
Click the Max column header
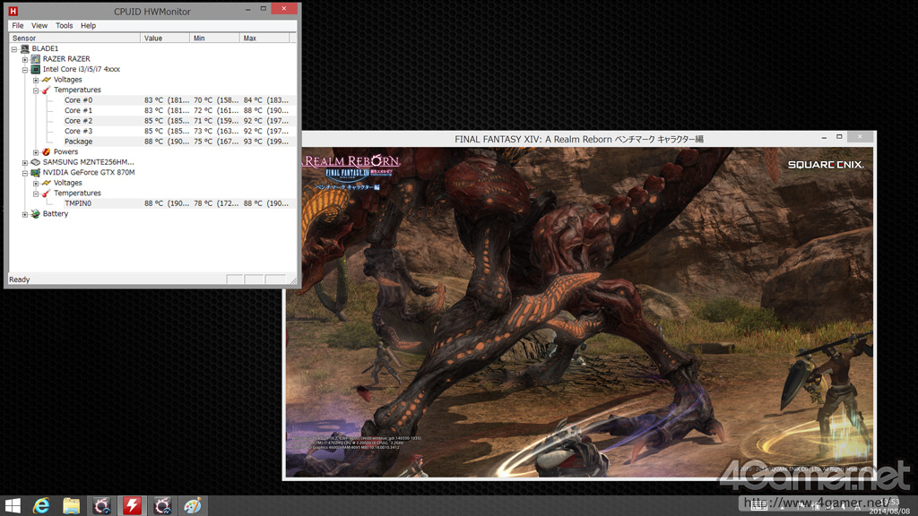pyautogui.click(x=264, y=39)
